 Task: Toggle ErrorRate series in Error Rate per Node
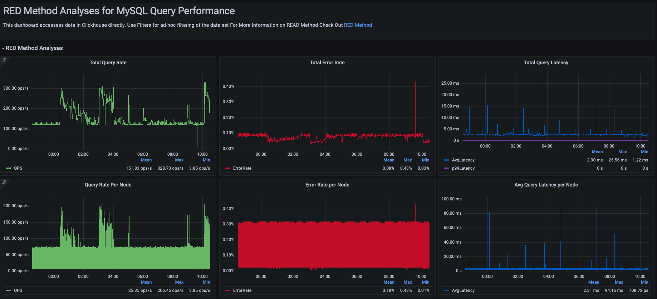(242, 290)
